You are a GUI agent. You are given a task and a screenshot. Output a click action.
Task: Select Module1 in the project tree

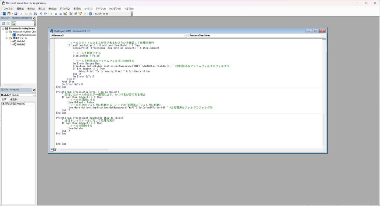[x=20, y=41]
